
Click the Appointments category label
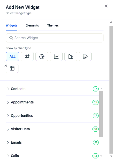pyautogui.click(x=22, y=102)
